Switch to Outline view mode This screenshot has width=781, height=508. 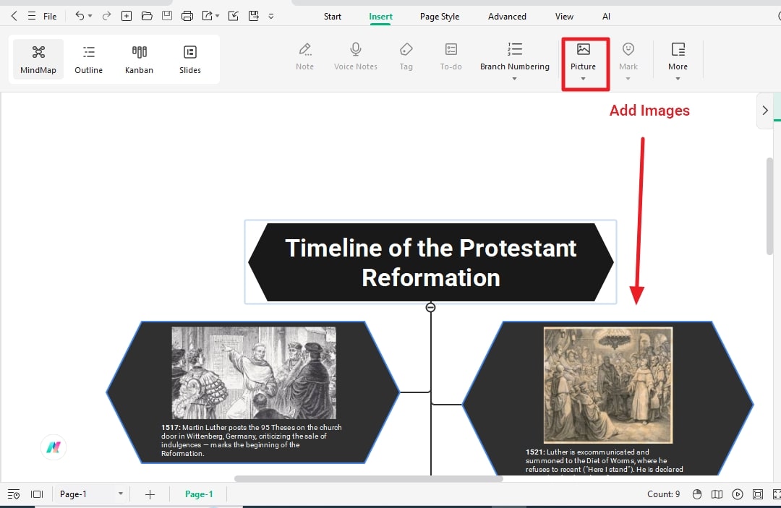click(89, 59)
